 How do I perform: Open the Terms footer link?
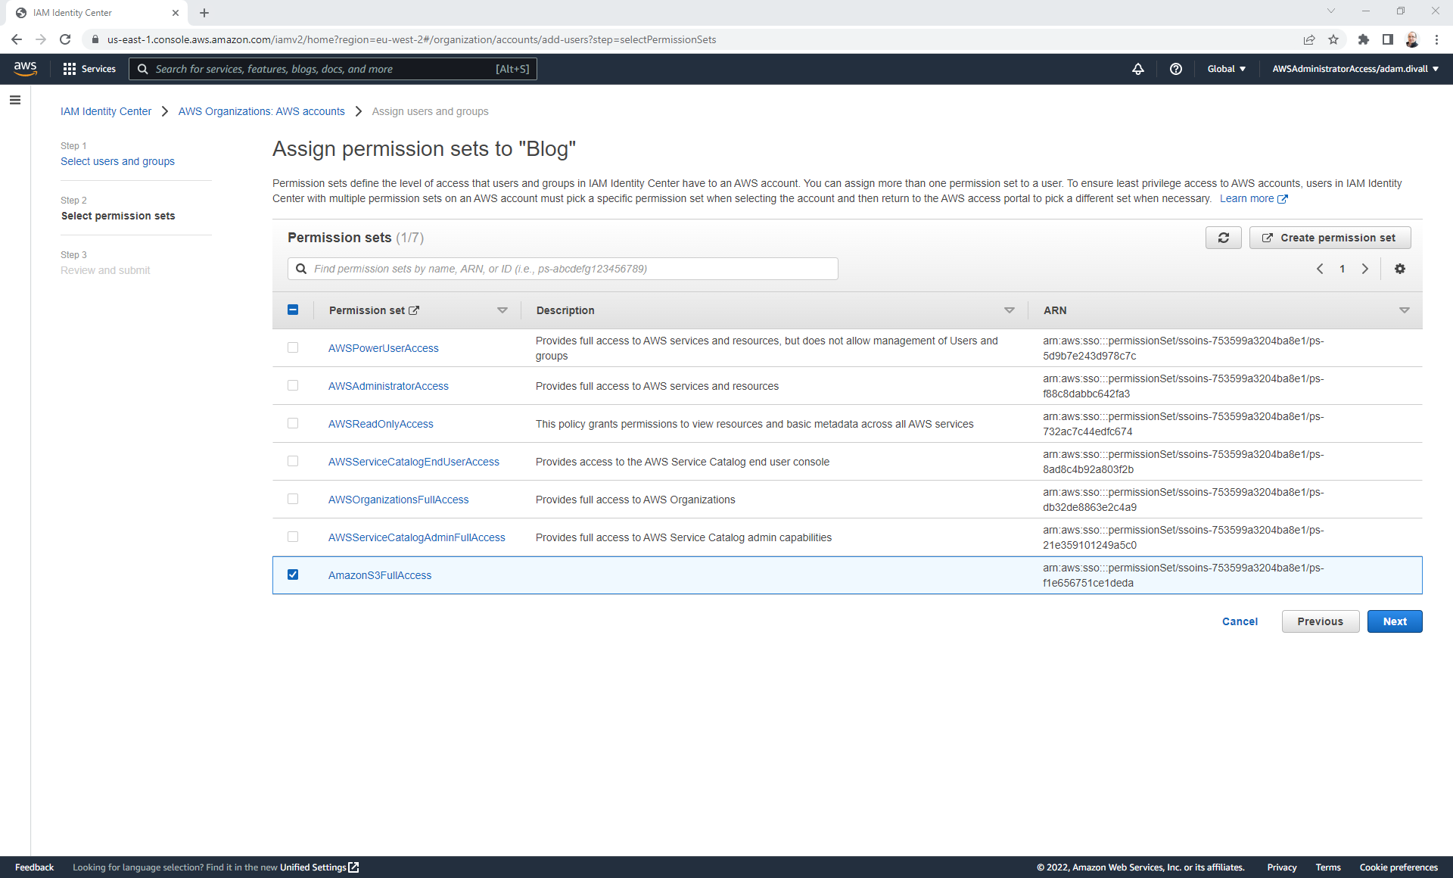coord(1327,867)
